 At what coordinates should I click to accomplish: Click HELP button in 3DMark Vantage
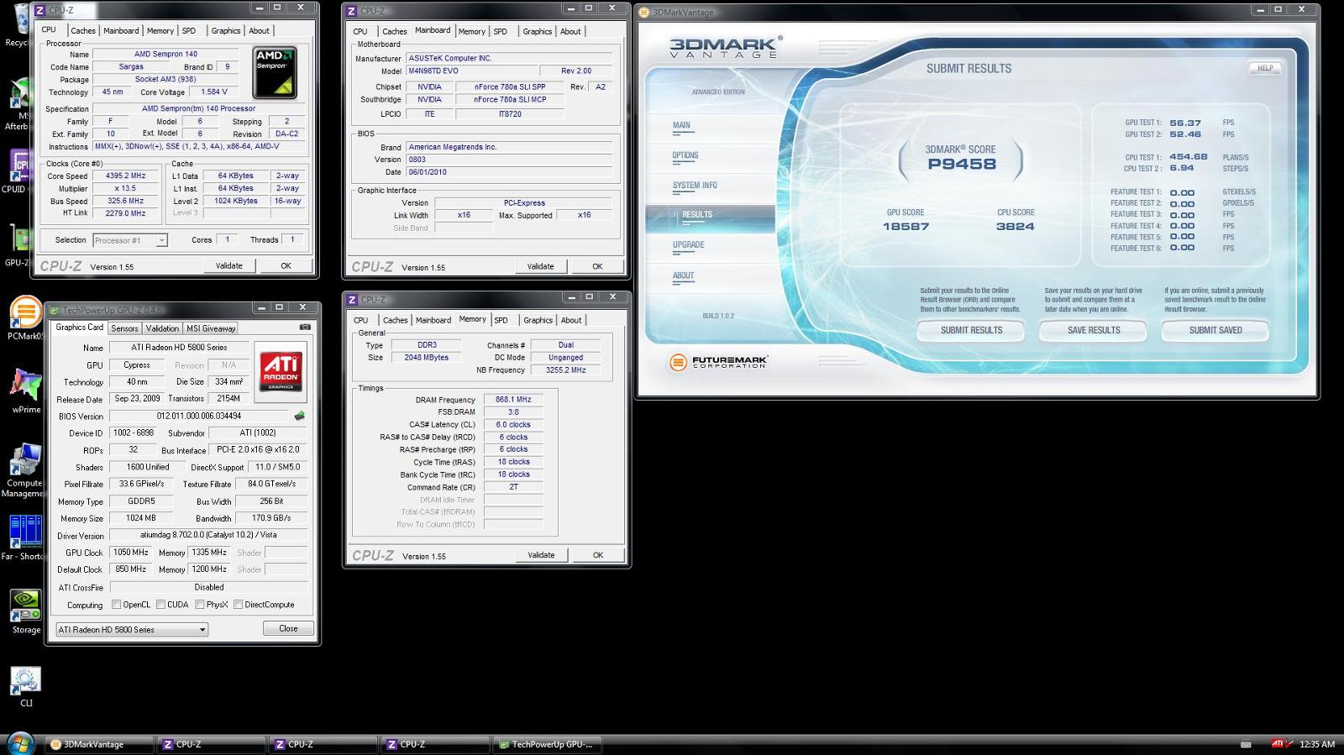[x=1265, y=68]
